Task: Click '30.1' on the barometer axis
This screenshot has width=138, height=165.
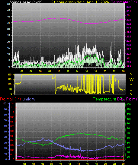Action: [x=129, y=11]
